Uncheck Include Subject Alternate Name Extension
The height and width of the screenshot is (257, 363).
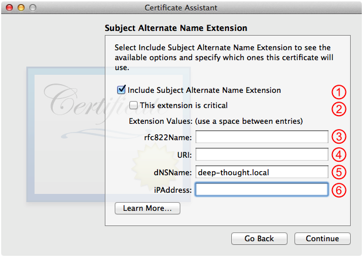122,91
